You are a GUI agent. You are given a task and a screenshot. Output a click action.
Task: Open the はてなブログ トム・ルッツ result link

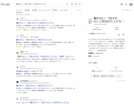click(43, 102)
